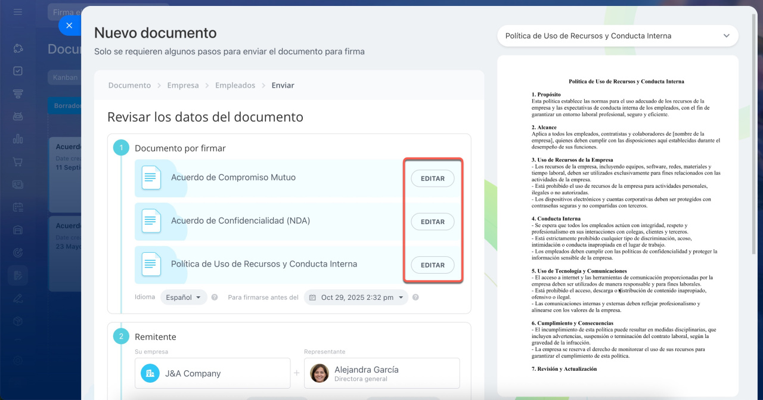Expand the document preview selector dropdown
Viewport: 763px width, 400px height.
(618, 36)
